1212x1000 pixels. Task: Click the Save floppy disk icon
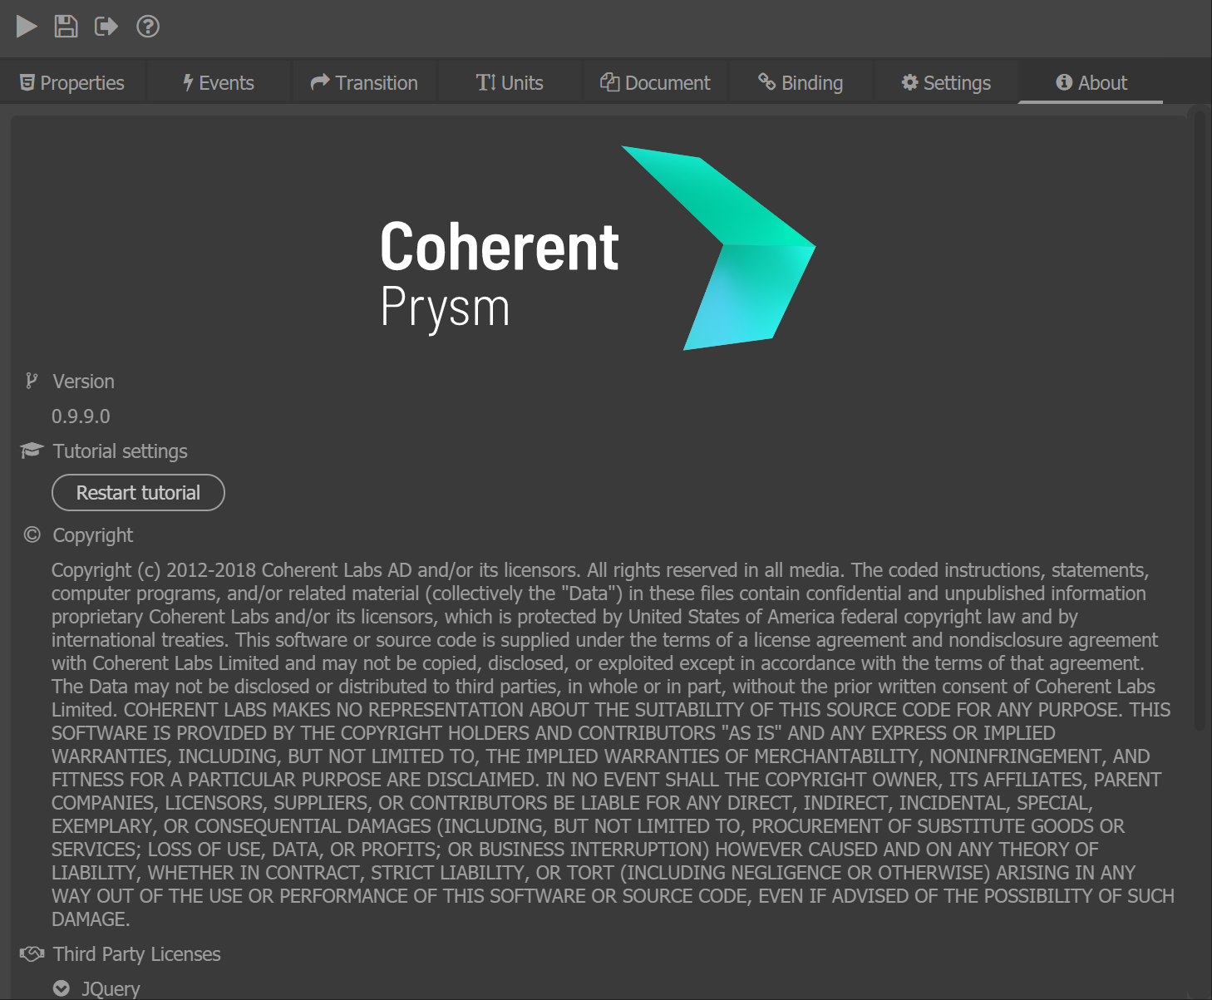coord(66,27)
